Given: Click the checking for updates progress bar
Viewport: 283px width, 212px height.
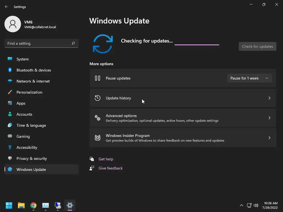Looking at the screenshot, I should coord(197,45).
